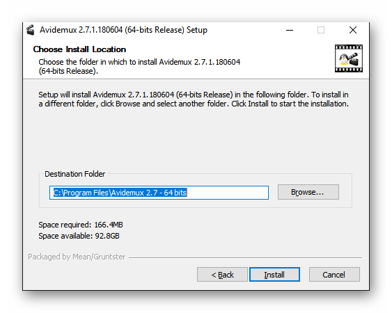Click the Destination Folder group label
The height and width of the screenshot is (313, 392).
[x=75, y=174]
